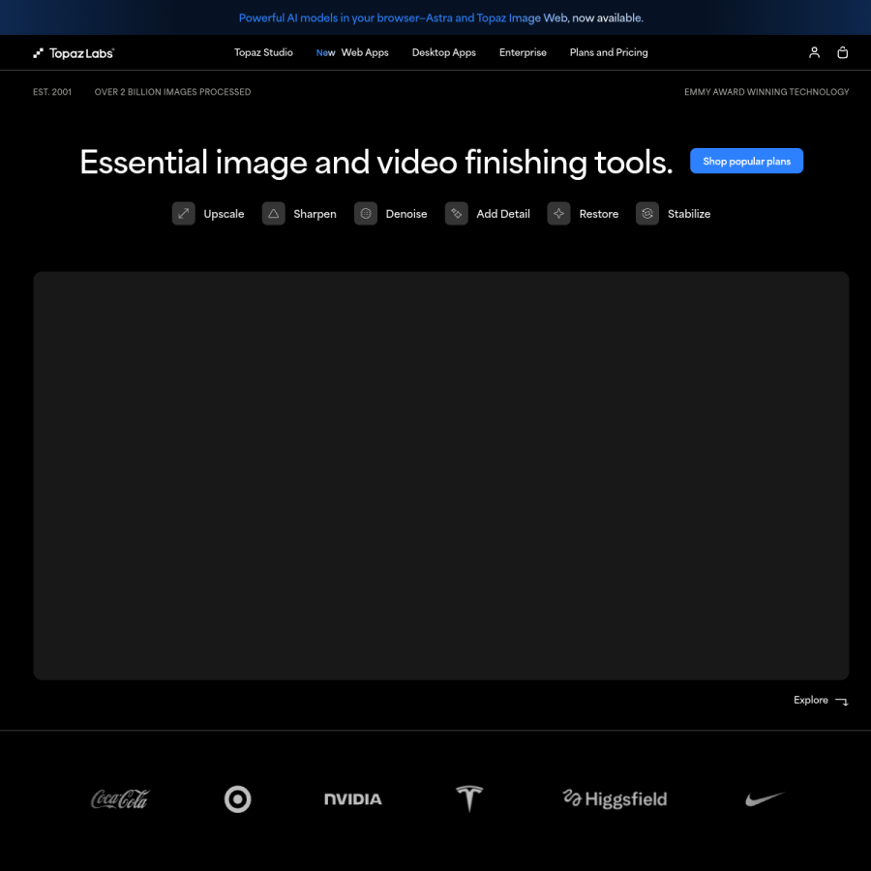Click the Explore arrow icon
Image resolution: width=871 pixels, height=871 pixels.
842,701
